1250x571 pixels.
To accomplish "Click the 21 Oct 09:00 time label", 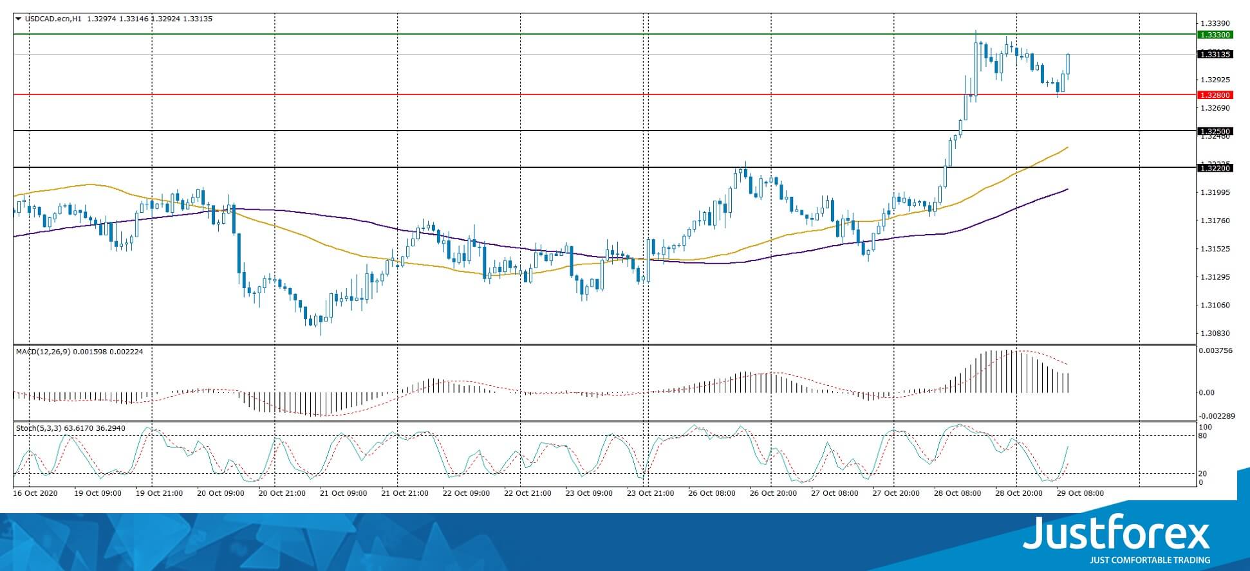I will [343, 494].
